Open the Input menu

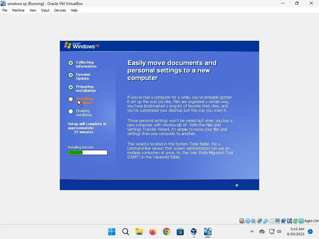45,10
